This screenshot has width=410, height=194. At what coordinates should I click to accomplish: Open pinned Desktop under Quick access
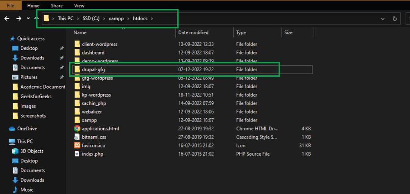coord(29,48)
